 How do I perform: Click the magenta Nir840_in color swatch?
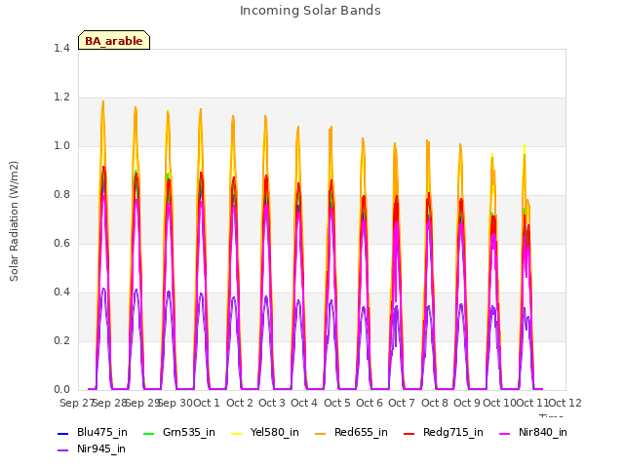tap(504, 433)
